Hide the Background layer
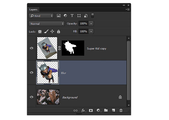Image resolution: width=169 pixels, height=120 pixels. coord(32,97)
